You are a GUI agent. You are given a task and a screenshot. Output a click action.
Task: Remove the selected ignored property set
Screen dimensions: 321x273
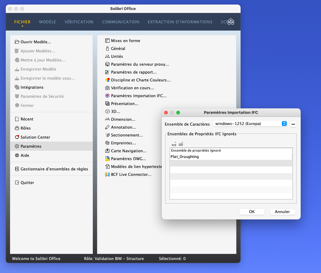coord(181,144)
